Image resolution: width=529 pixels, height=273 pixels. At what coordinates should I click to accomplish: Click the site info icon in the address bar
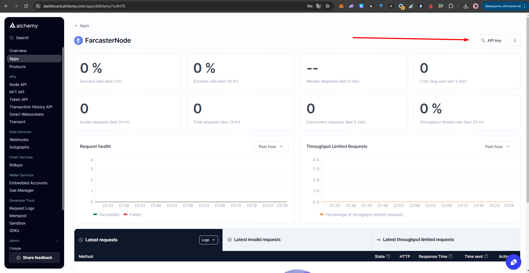click(38, 6)
